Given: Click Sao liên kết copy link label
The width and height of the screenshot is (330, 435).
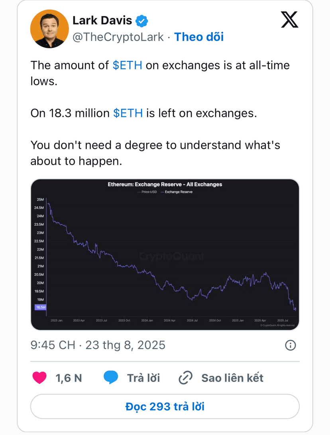Looking at the screenshot, I should (x=232, y=378).
